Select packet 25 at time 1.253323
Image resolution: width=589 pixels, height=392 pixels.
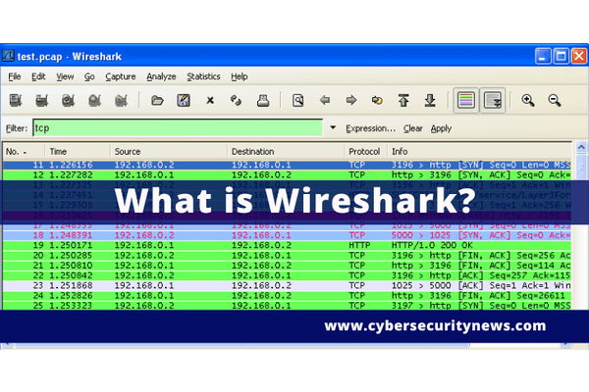tap(287, 306)
